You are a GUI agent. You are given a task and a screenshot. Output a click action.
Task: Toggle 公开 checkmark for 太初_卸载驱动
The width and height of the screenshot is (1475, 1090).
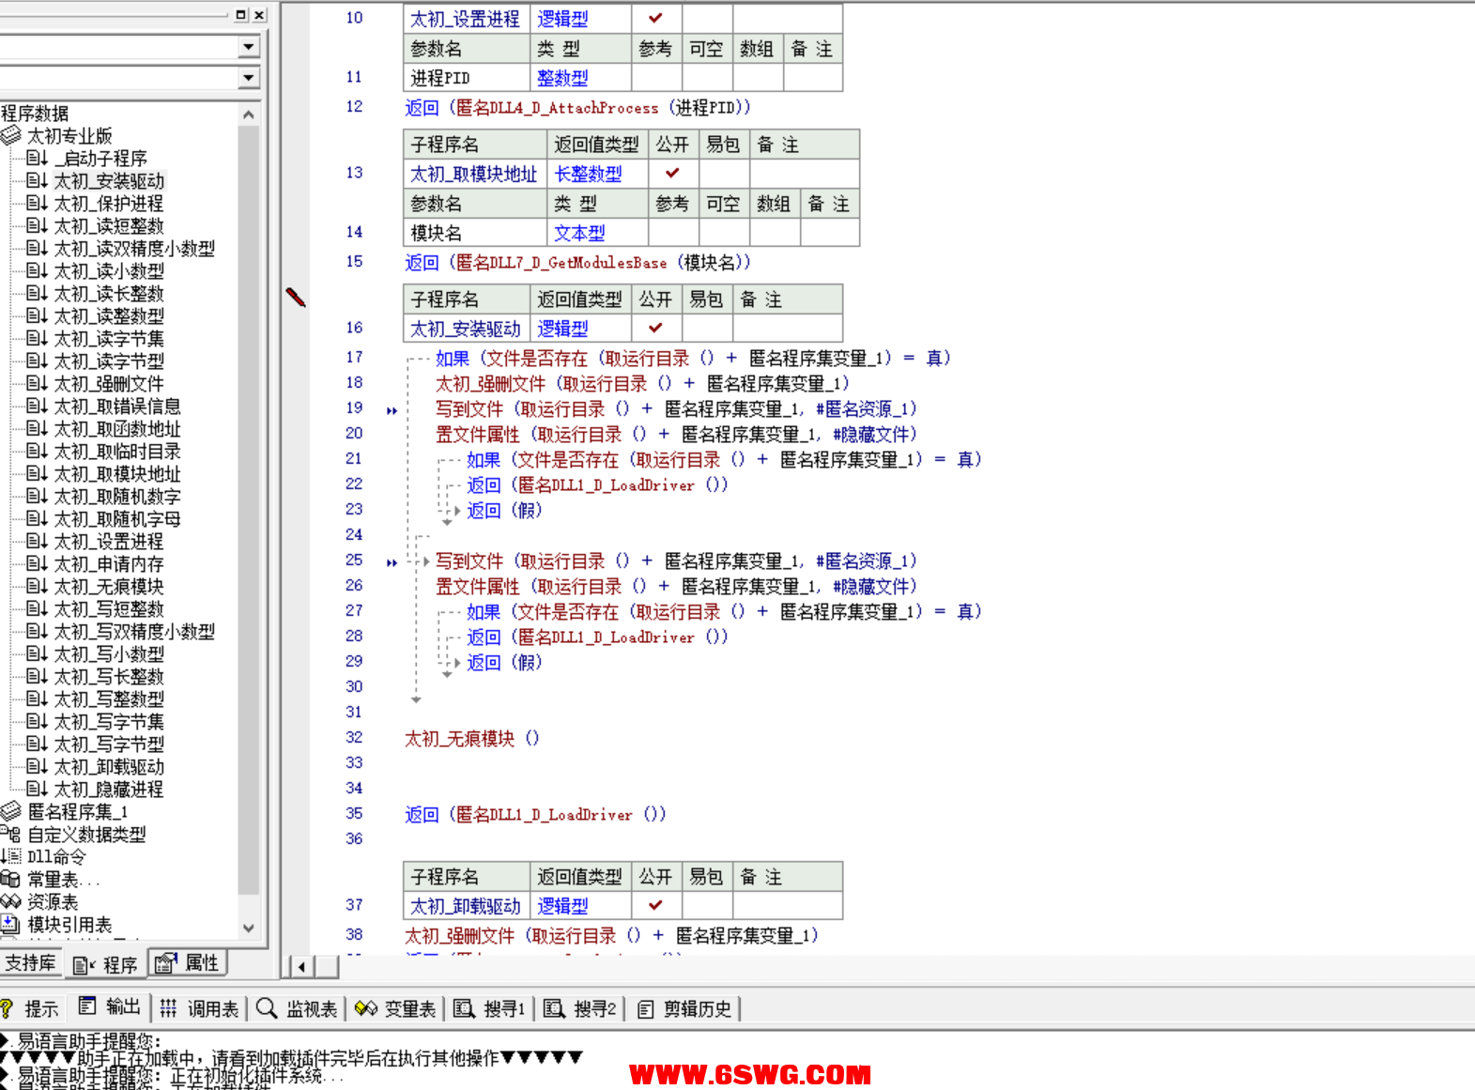click(655, 905)
